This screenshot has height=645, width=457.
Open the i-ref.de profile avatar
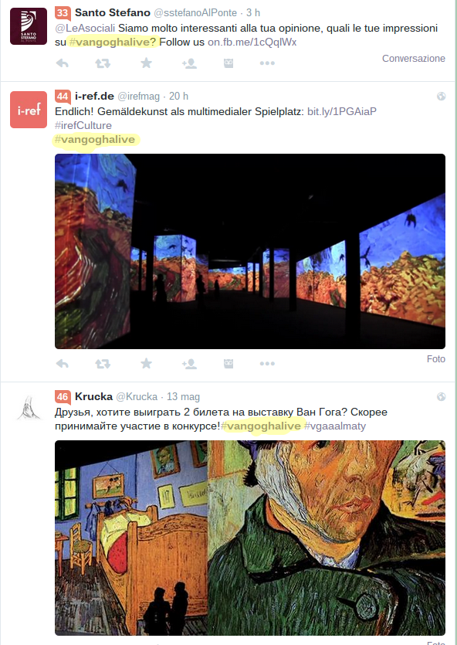tap(29, 110)
